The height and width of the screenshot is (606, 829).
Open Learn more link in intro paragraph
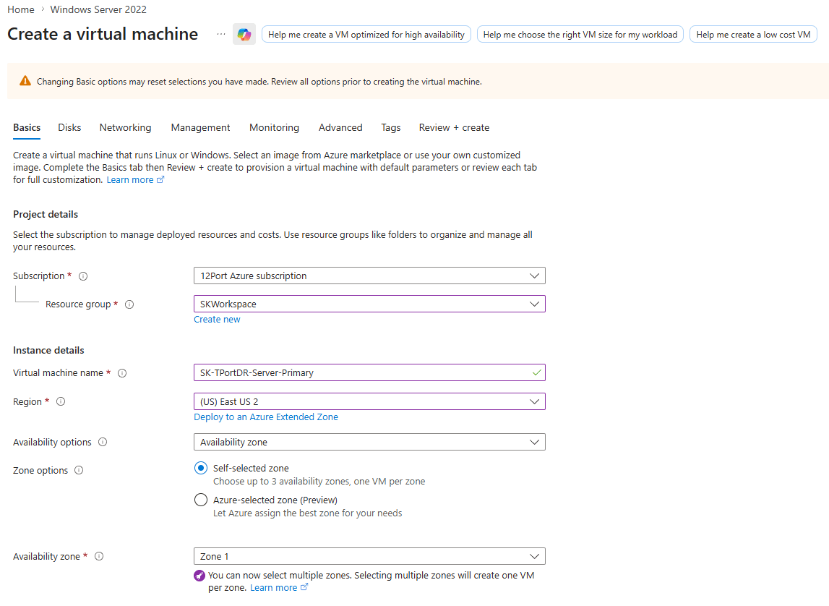point(130,180)
